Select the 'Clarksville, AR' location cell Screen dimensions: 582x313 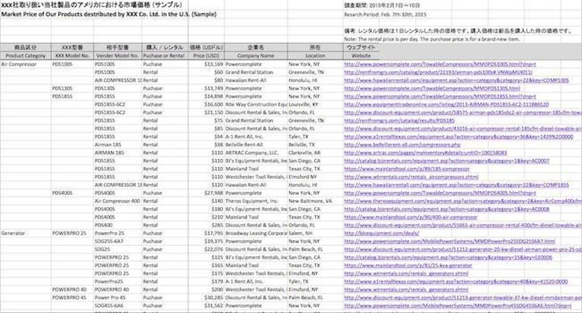pos(315,153)
